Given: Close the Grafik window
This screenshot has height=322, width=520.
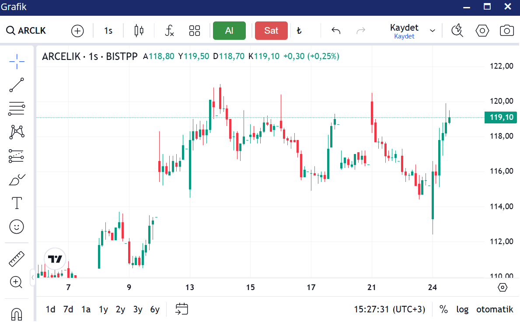Looking at the screenshot, I should [x=508, y=6].
